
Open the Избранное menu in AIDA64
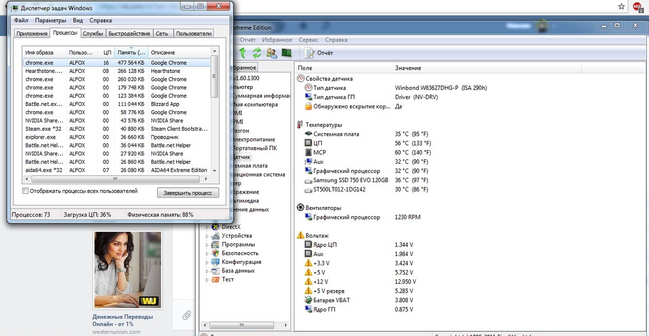coord(277,40)
